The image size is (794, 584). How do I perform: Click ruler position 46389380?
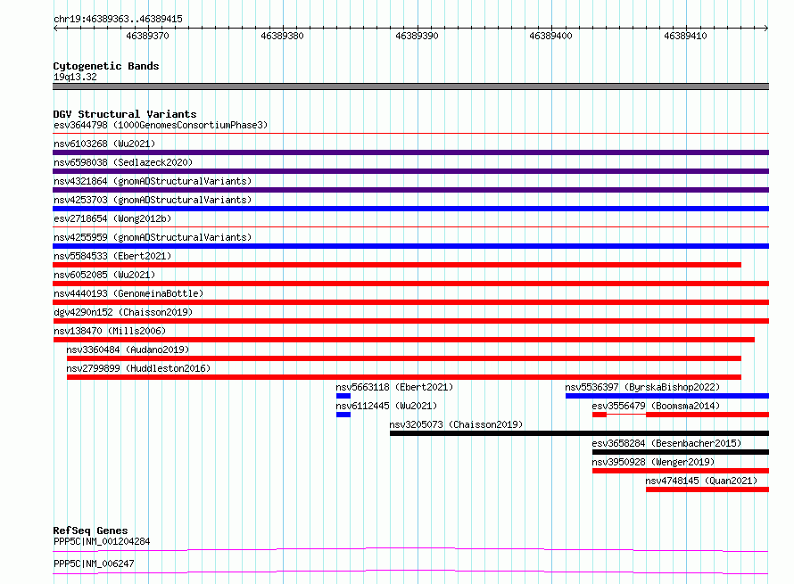pos(282,36)
